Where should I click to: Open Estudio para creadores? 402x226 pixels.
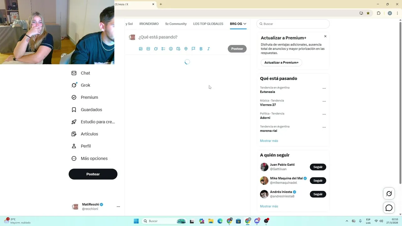tap(93, 122)
